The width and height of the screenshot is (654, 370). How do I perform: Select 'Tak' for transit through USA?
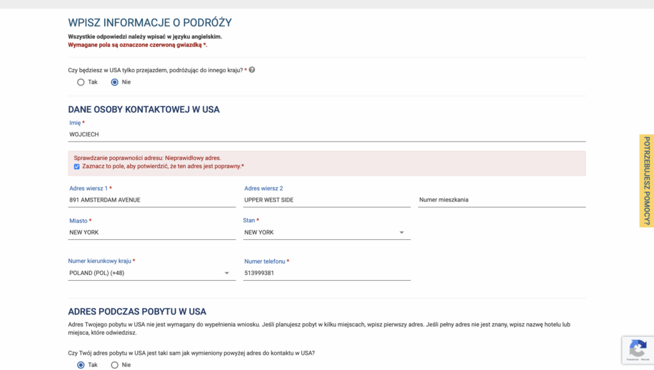pos(81,82)
